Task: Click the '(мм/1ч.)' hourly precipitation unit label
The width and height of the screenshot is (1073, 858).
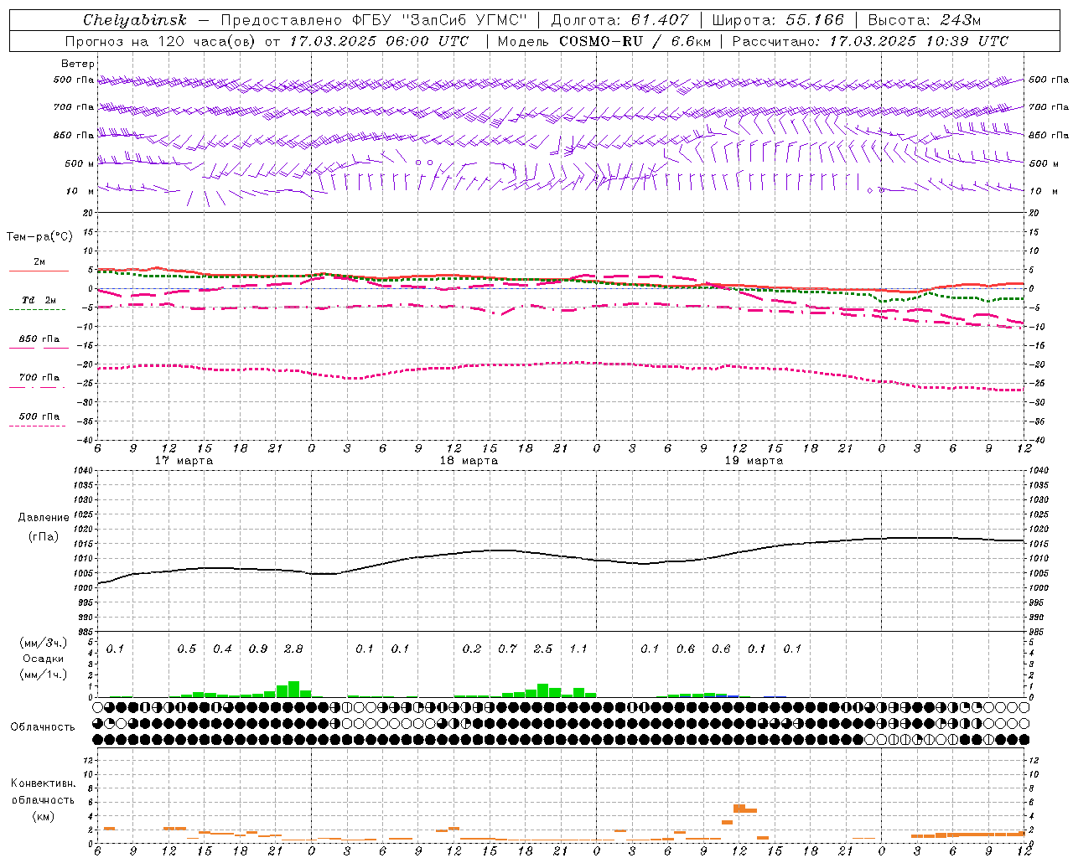Action: (44, 675)
